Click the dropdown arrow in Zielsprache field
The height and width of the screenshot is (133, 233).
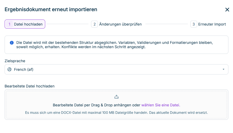[223, 69]
